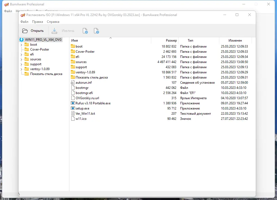Click the Ver_Win11.txt text document icon
This screenshot has height=200, width=277.
[73, 113]
